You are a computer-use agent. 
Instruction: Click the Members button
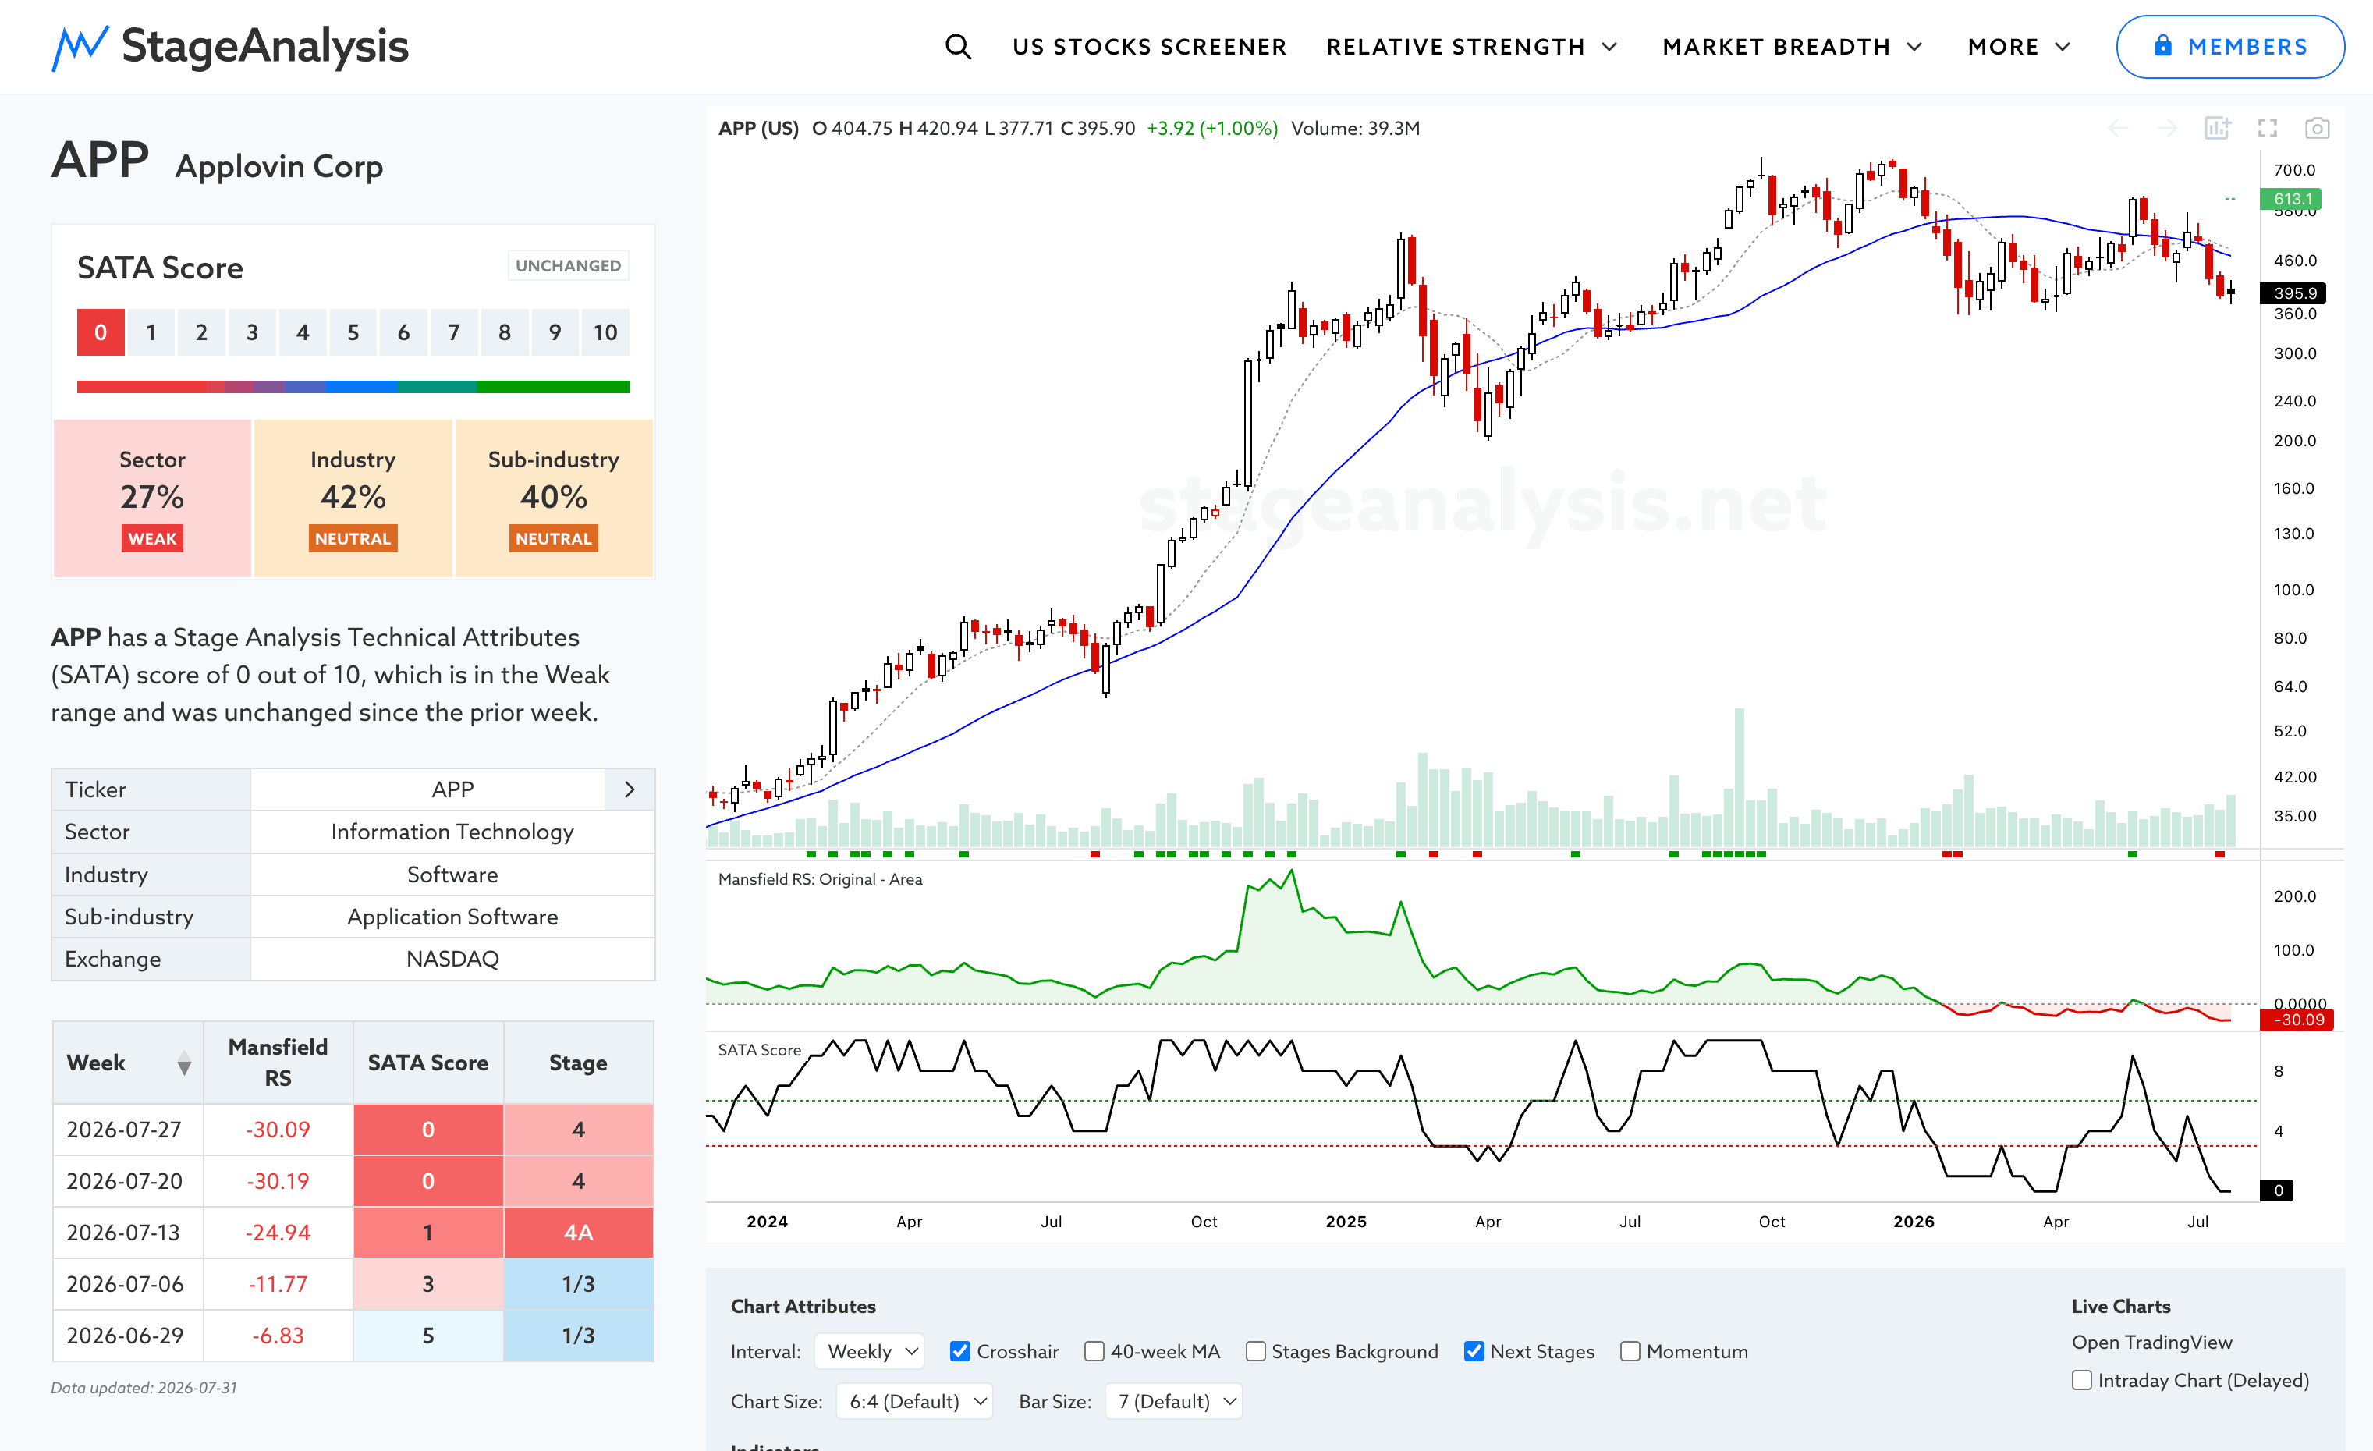2229,46
